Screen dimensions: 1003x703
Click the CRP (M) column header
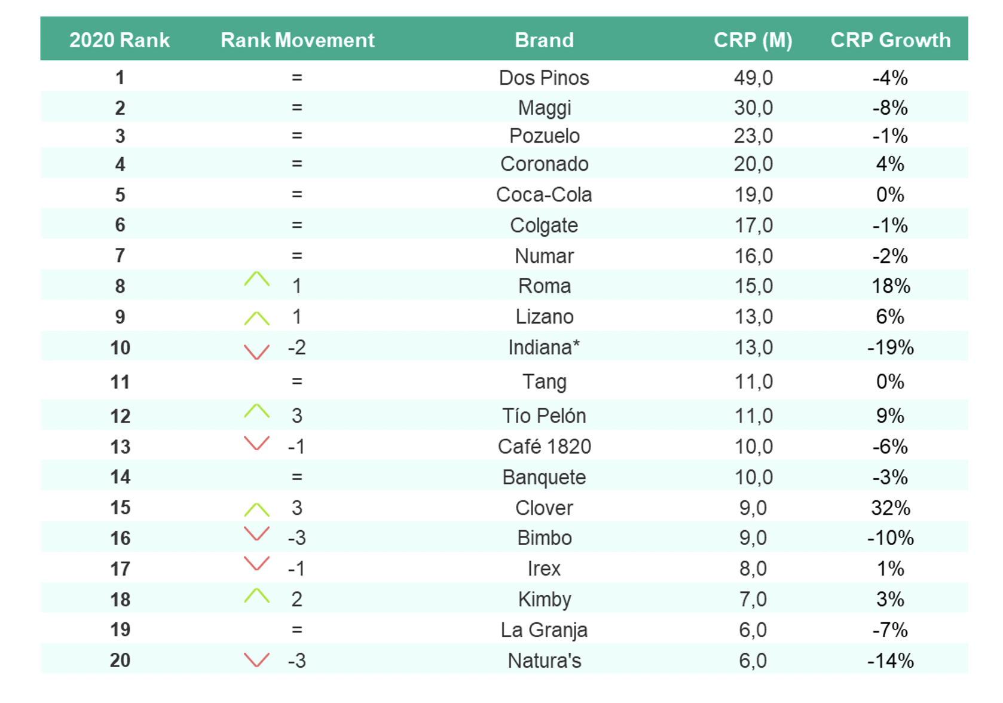point(753,40)
